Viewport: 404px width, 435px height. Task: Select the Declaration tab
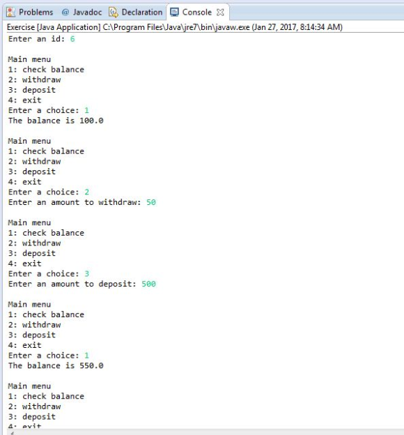pyautogui.click(x=136, y=13)
